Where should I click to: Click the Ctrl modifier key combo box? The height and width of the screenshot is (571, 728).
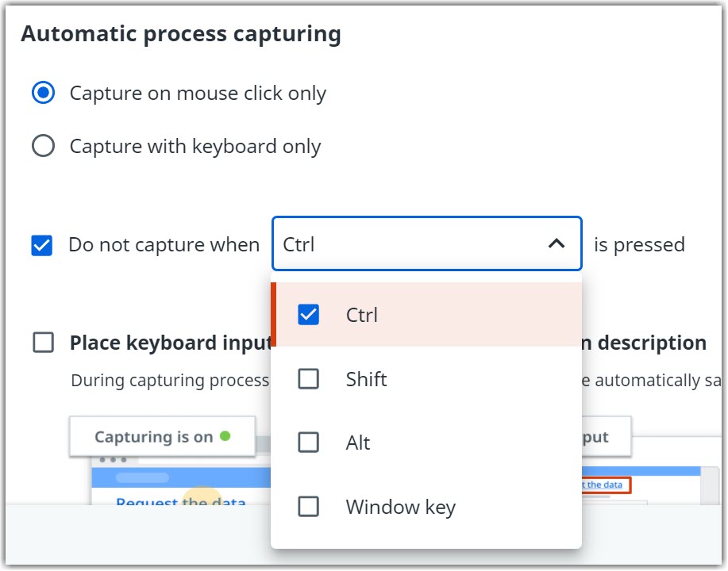(426, 243)
